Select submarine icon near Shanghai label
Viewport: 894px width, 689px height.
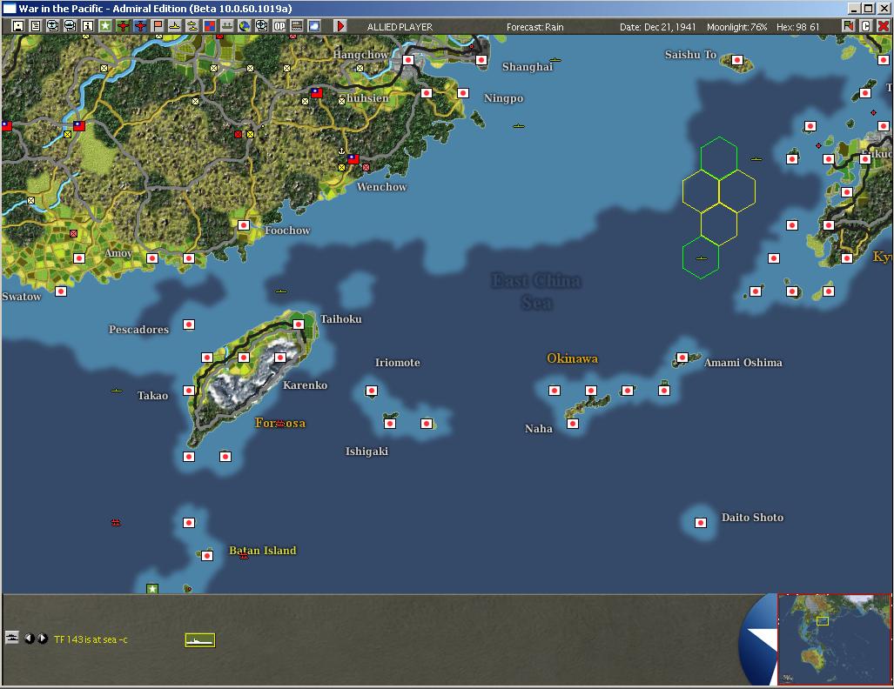[555, 60]
